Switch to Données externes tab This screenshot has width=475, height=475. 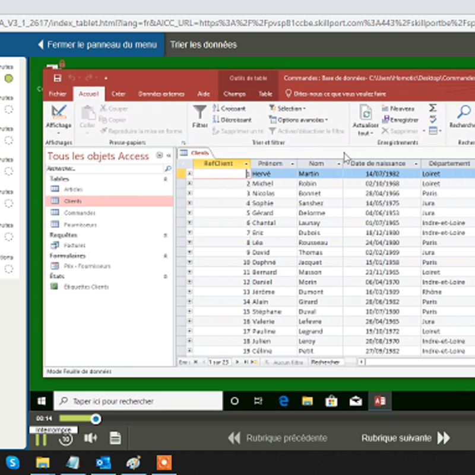coord(161,94)
